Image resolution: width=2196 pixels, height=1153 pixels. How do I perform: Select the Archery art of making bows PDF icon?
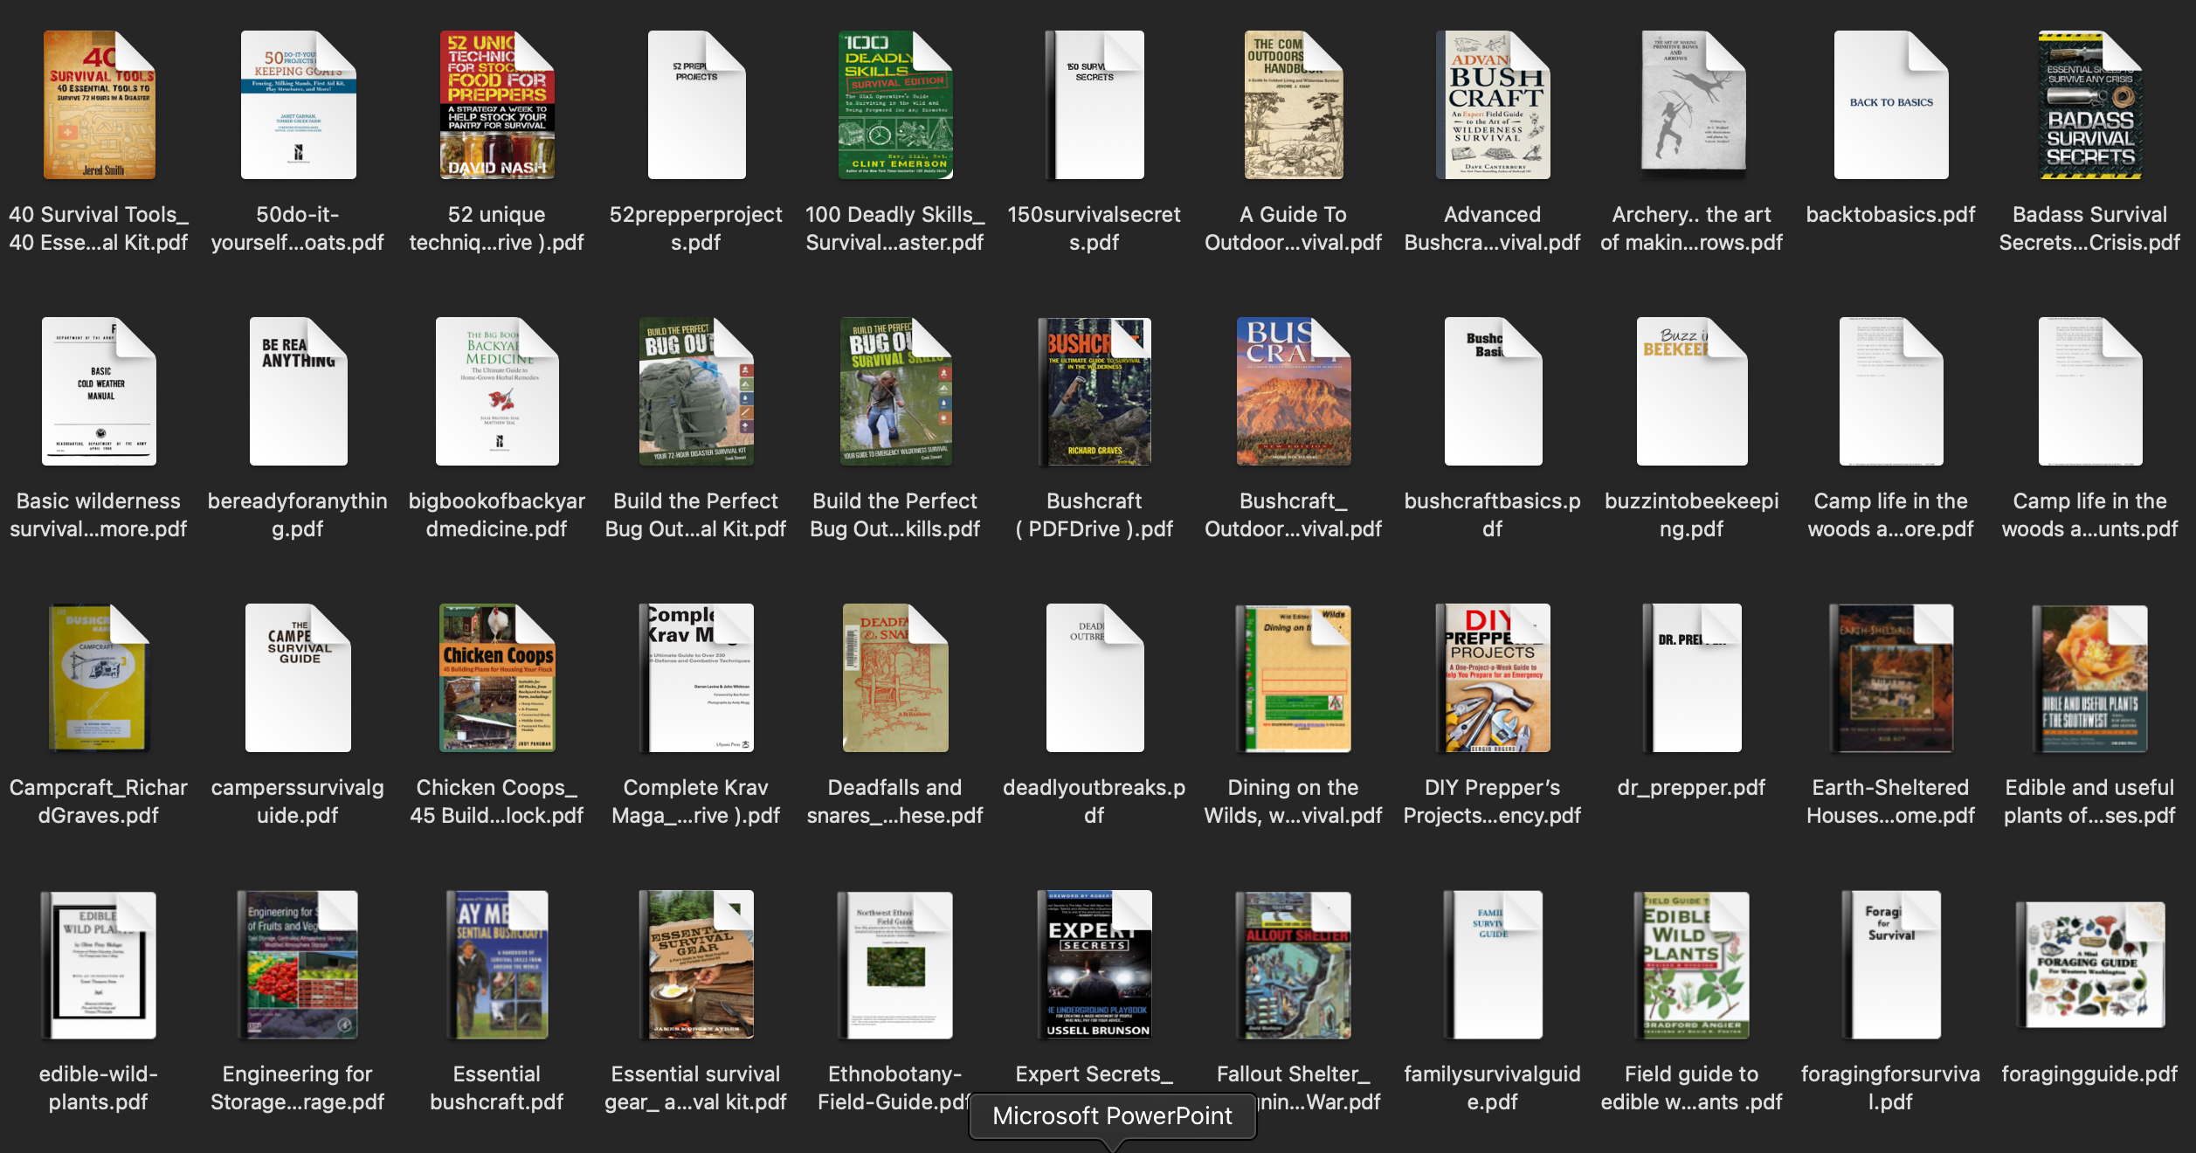pyautogui.click(x=1692, y=105)
